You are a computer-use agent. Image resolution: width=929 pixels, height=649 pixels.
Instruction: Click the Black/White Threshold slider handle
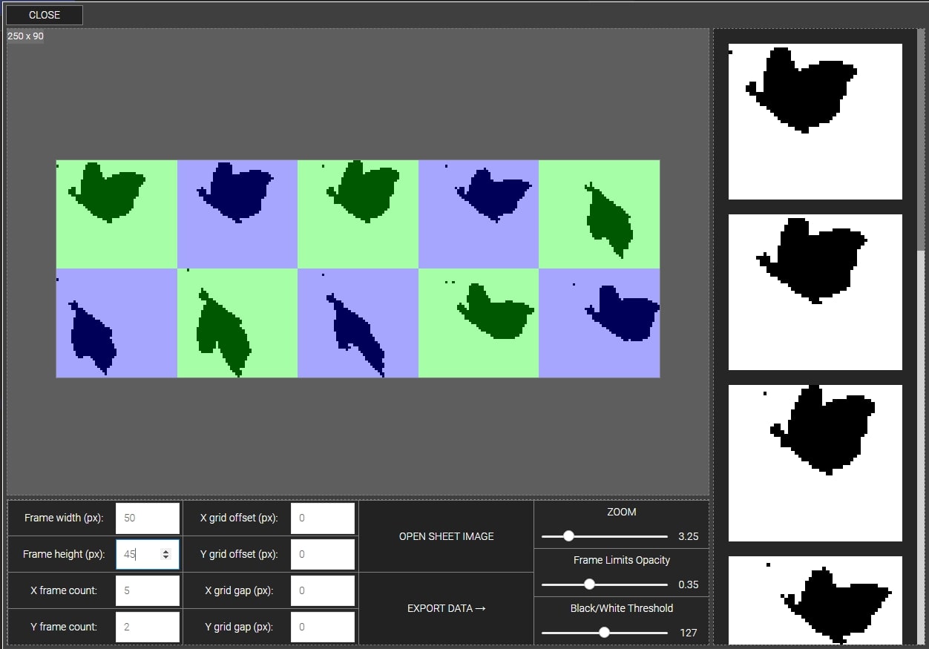[x=604, y=633]
